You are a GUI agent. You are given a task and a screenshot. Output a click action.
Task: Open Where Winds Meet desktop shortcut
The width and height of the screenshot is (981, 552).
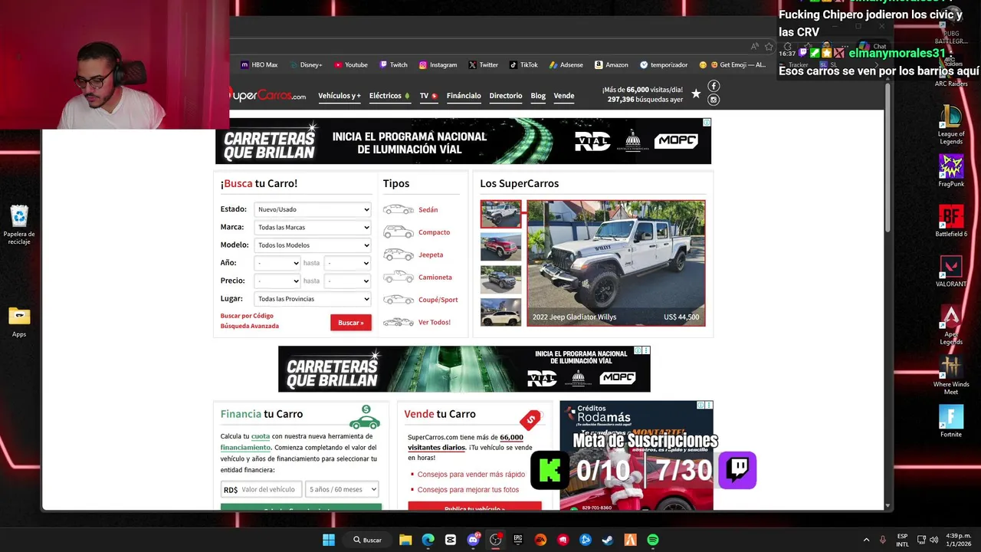click(951, 375)
